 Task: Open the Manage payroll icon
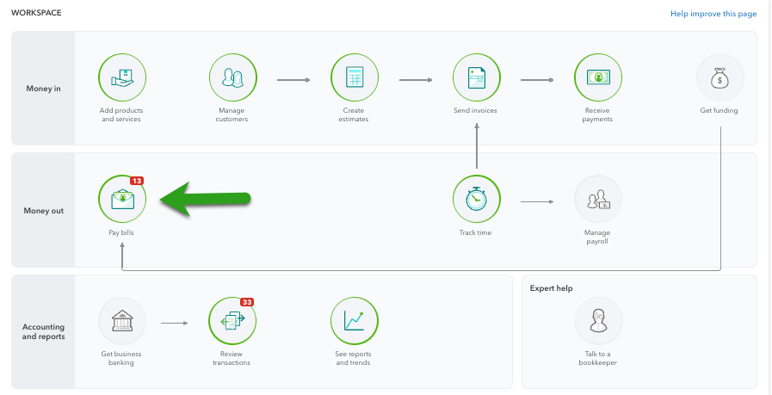(597, 201)
